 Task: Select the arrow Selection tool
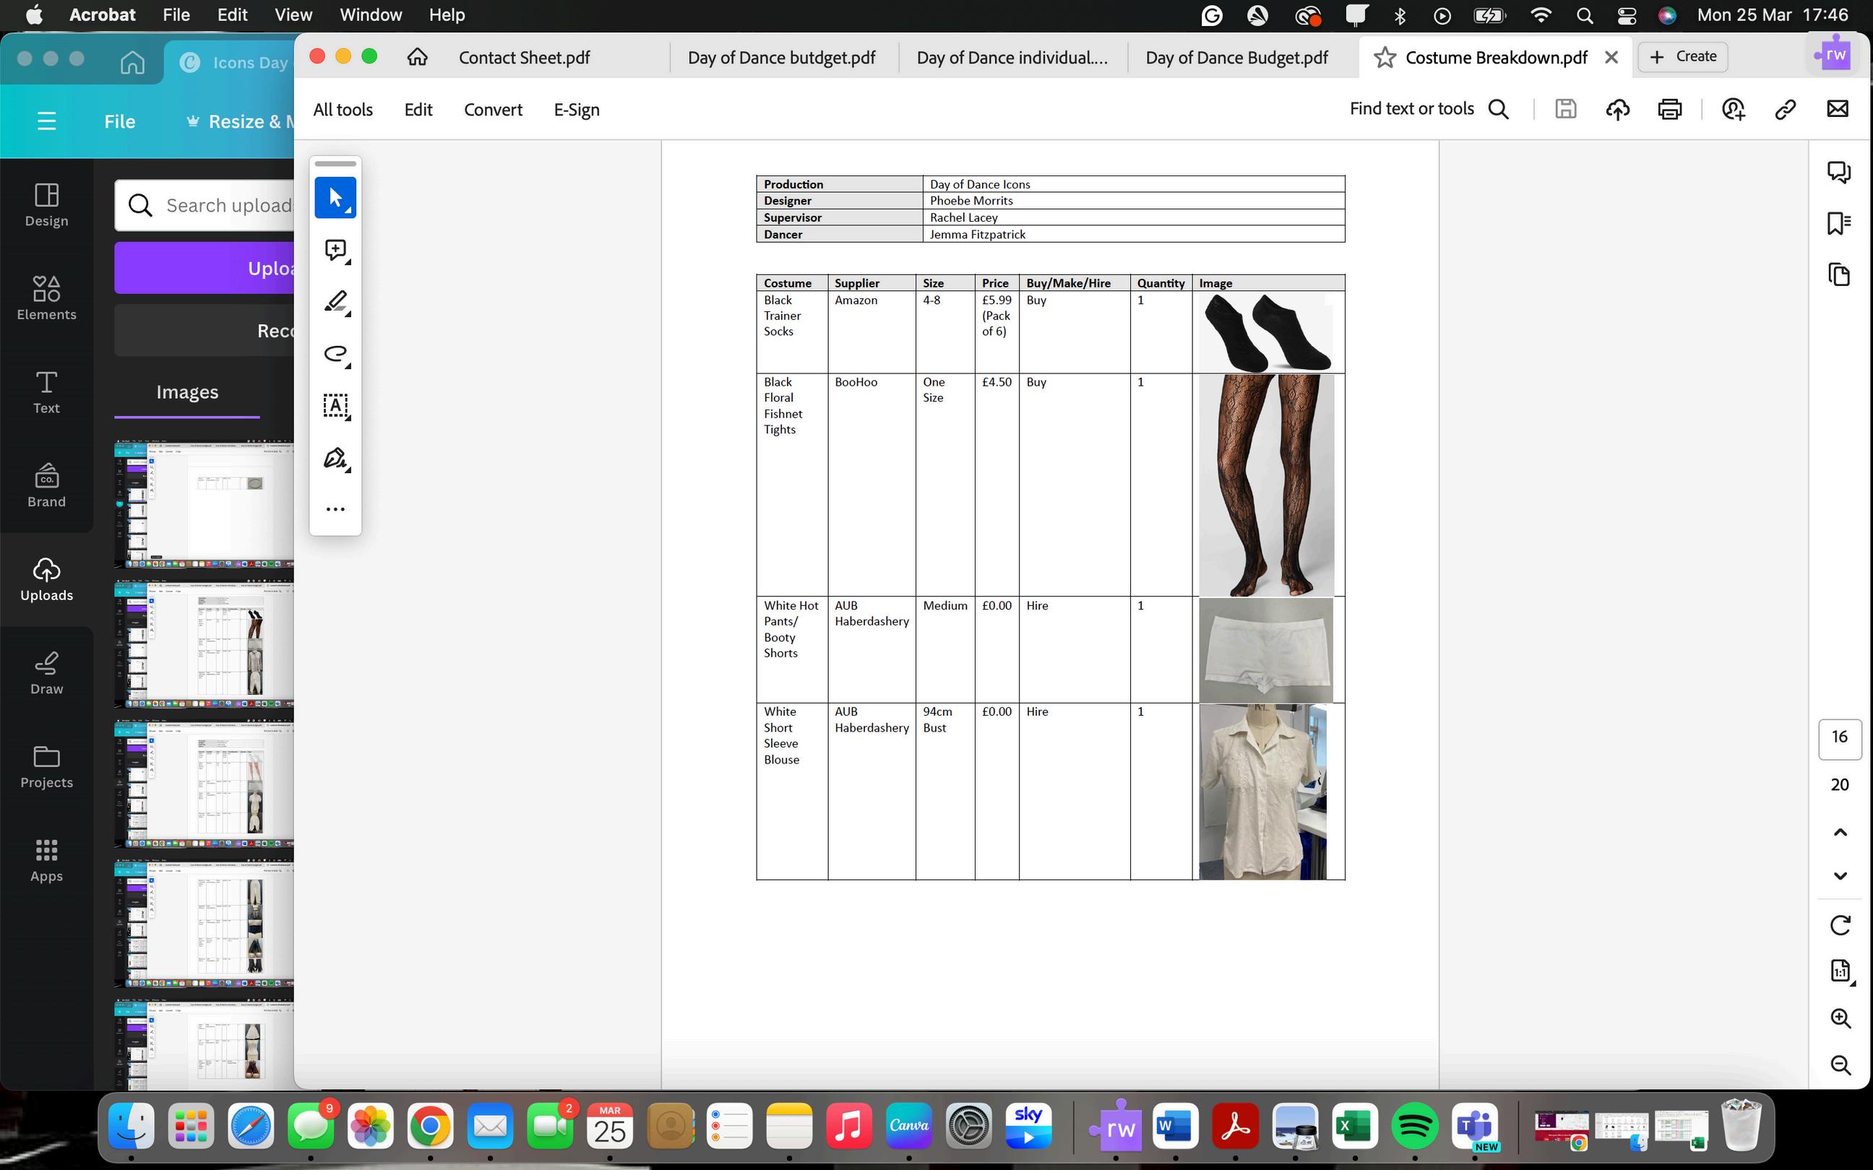335,197
